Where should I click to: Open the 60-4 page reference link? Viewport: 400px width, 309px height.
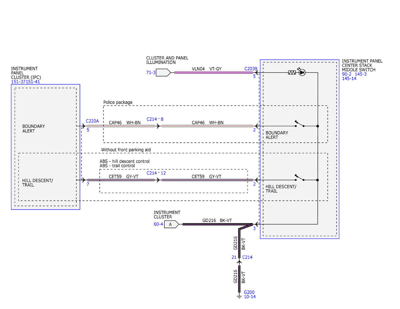pos(158,224)
